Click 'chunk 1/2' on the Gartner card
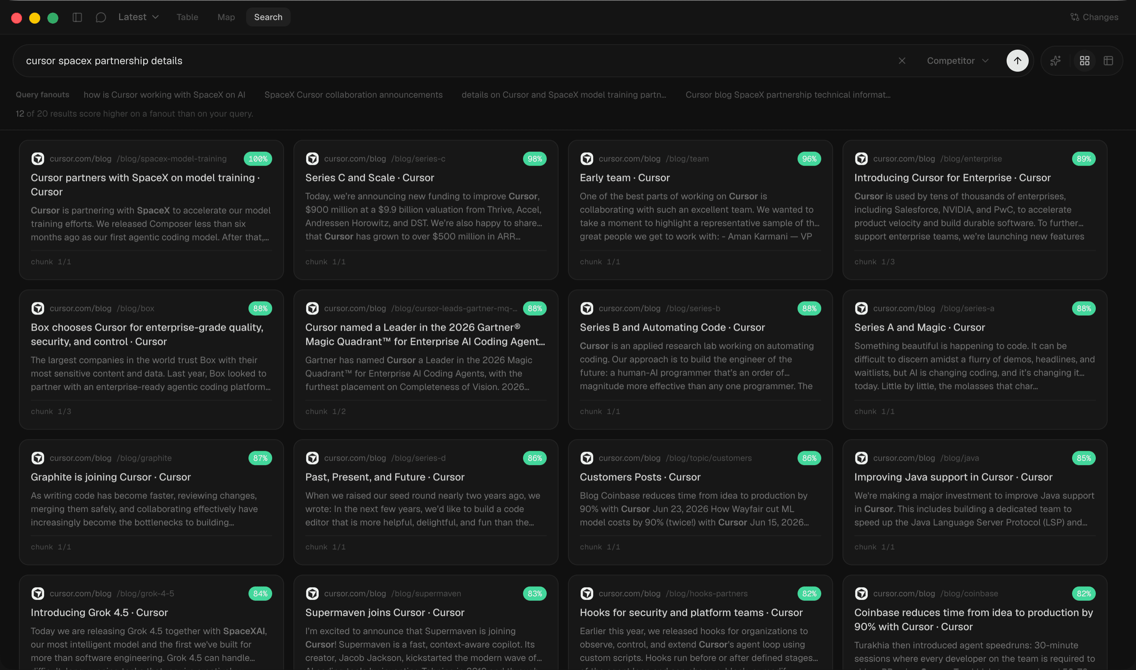 (x=325, y=411)
